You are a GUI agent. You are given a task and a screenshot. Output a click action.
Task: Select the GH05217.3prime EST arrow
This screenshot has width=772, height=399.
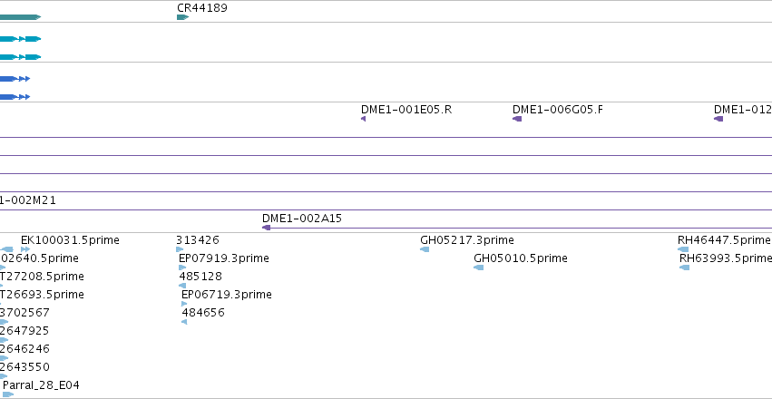[x=425, y=249]
